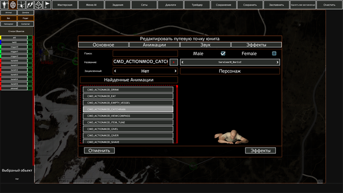Viewport: 343px width, 193px height.
Task: Open the Задания menu
Action: click(118, 5)
